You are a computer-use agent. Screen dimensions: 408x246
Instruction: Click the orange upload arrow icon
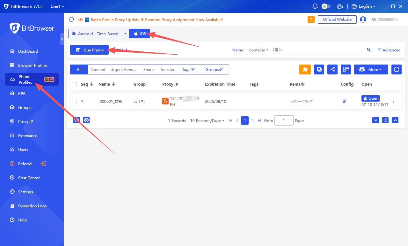coord(311,19)
